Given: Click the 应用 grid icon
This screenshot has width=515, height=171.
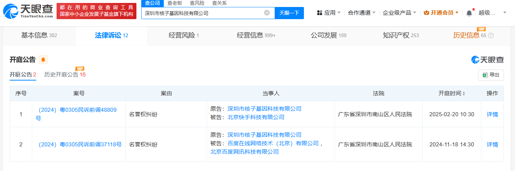Looking at the screenshot, I should pyautogui.click(x=319, y=13).
